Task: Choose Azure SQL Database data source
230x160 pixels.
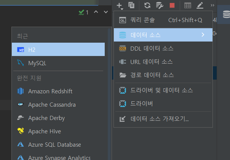Action: tap(58, 145)
